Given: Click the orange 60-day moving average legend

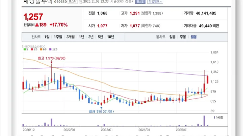Looking at the screenshot, I should [x=43, y=49].
